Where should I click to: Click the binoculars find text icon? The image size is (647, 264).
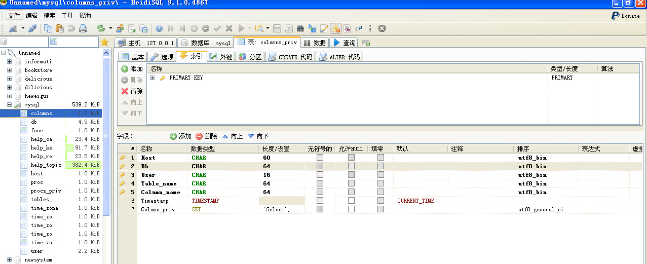click(300, 28)
